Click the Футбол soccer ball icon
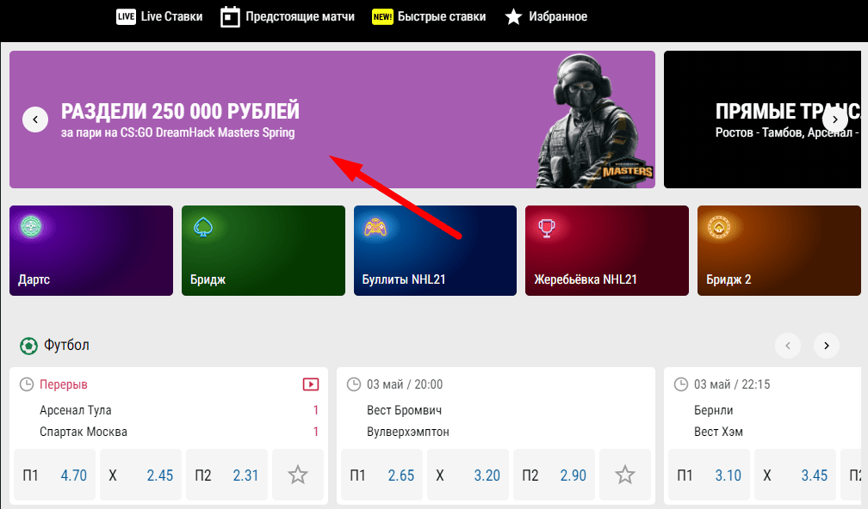This screenshot has width=868, height=509. tap(28, 346)
